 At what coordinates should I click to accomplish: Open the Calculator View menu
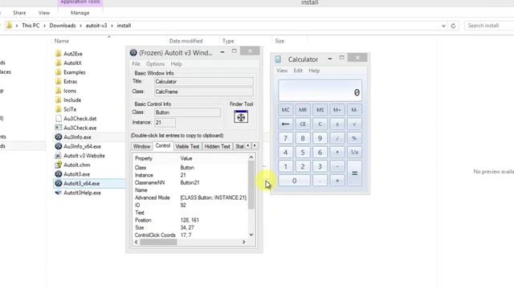(282, 71)
